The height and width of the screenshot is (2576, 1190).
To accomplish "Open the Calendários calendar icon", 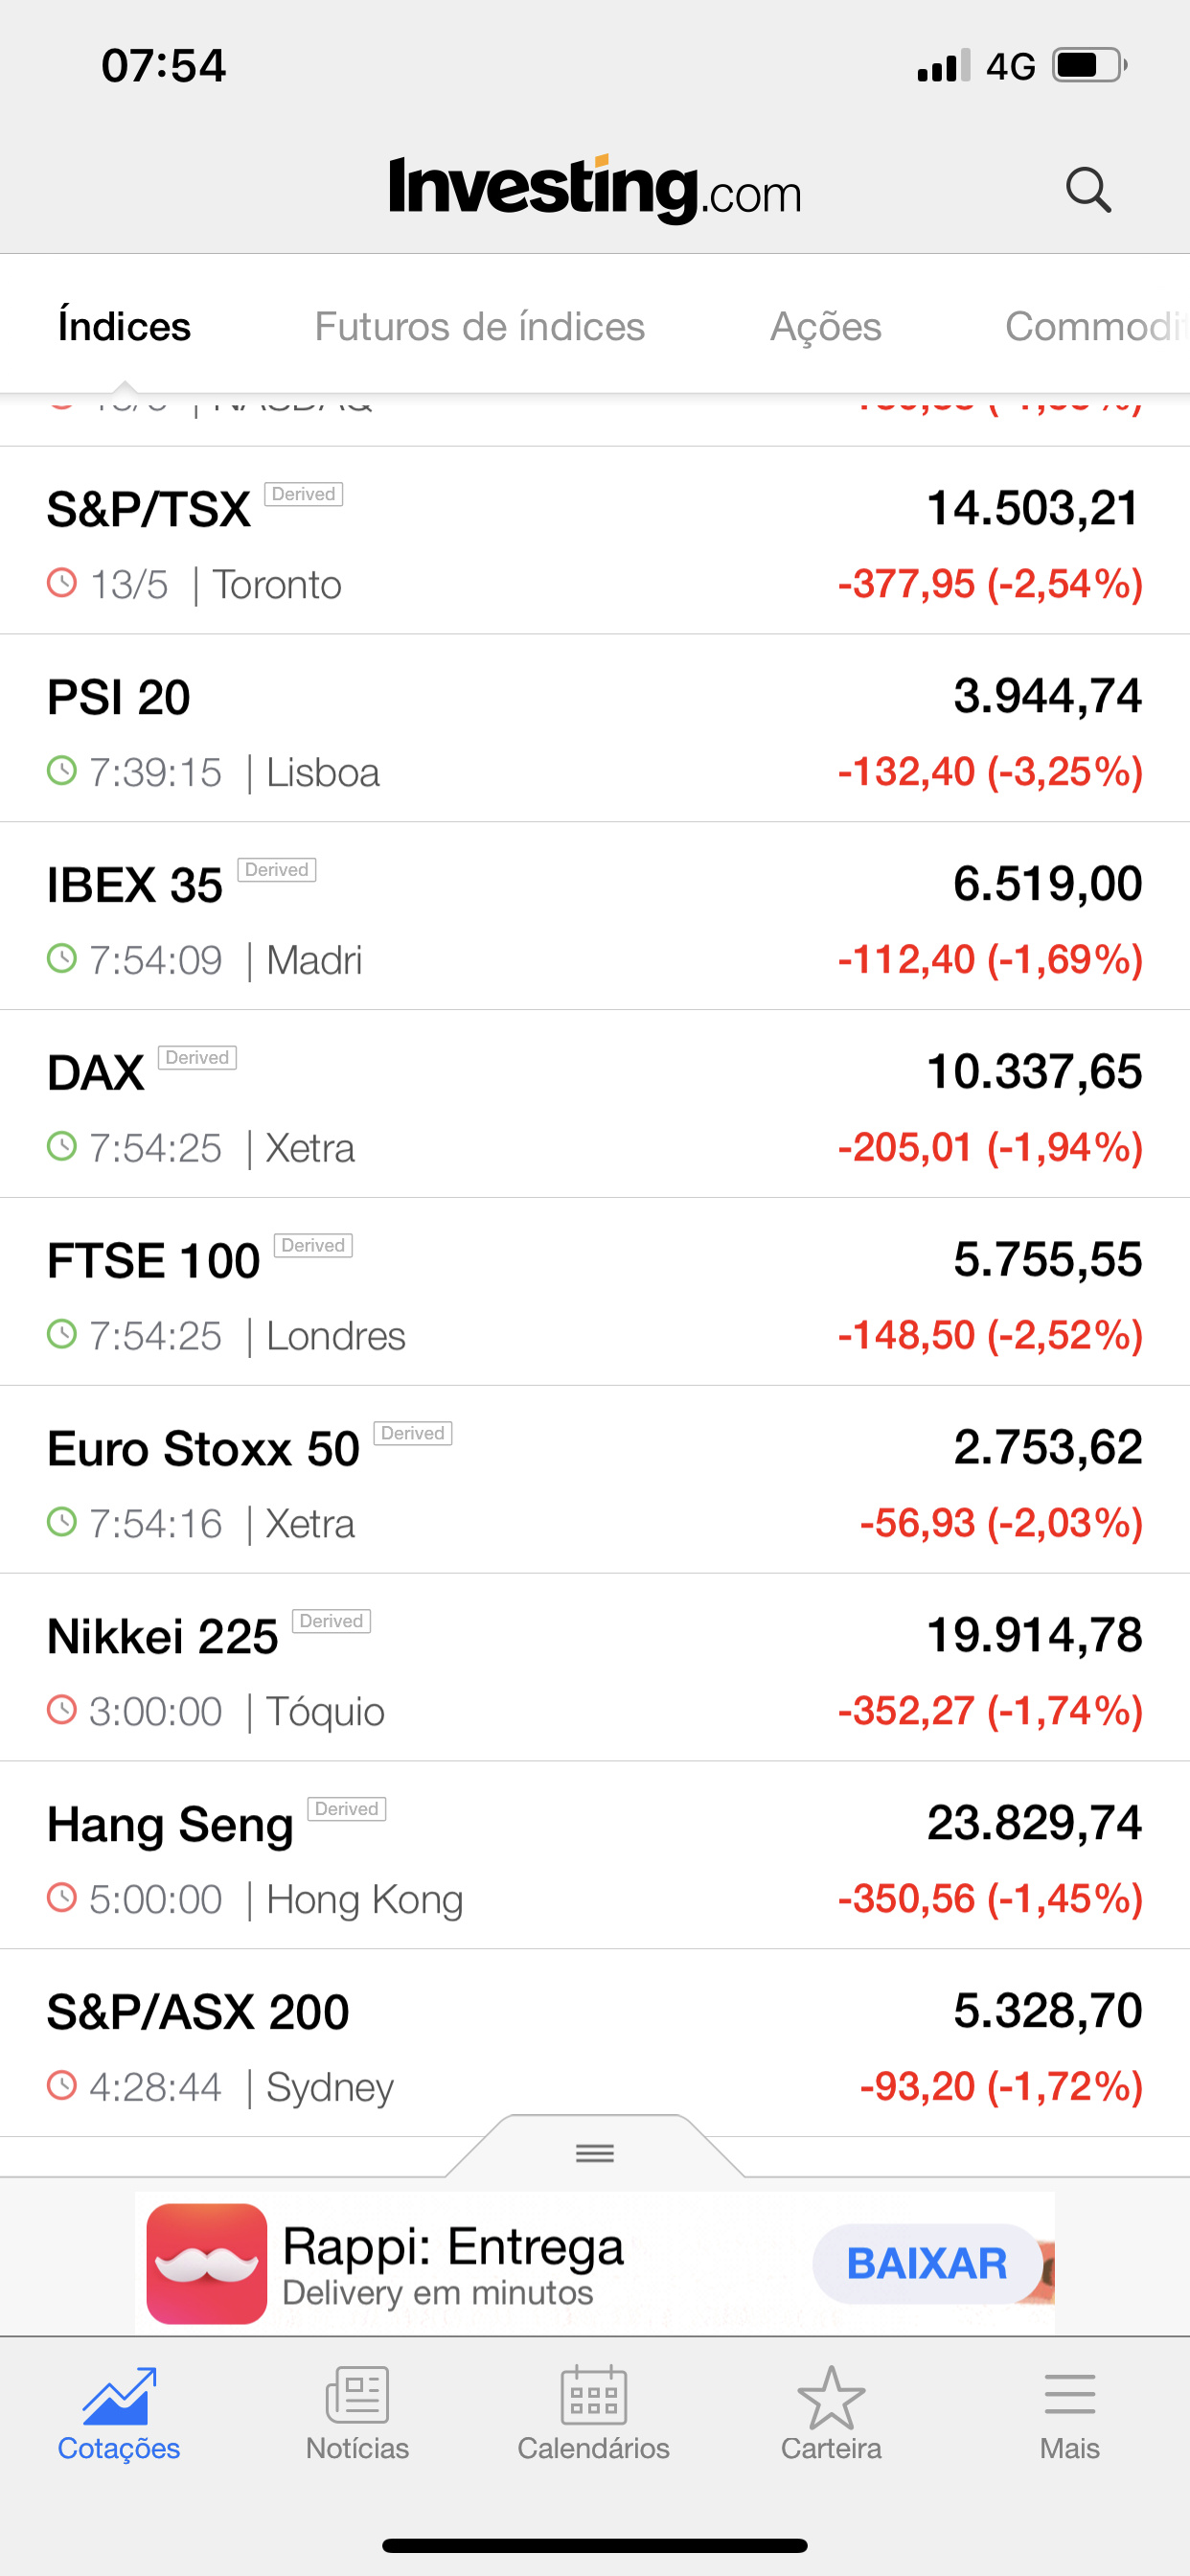I will 594,2396.
